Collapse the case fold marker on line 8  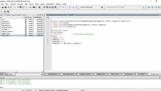pos(52,32)
